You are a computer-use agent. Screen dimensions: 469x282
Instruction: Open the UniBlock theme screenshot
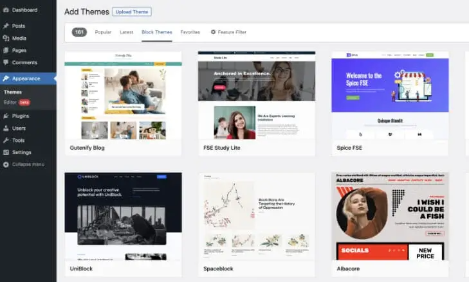point(124,216)
